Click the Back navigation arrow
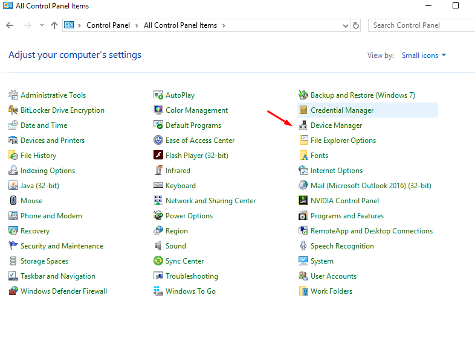This screenshot has width=475, height=348. coord(10,25)
